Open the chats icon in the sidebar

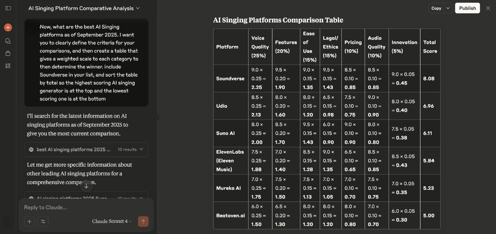8,41
